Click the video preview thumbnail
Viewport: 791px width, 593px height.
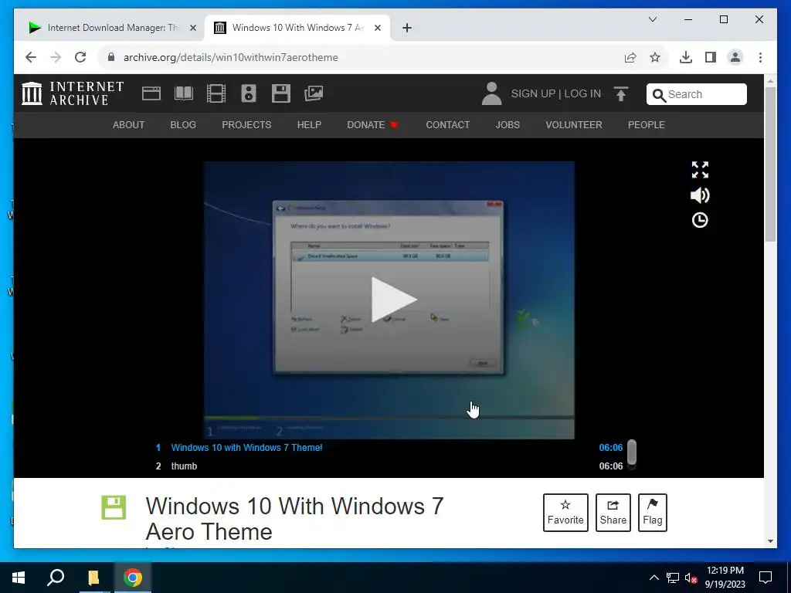tap(389, 300)
